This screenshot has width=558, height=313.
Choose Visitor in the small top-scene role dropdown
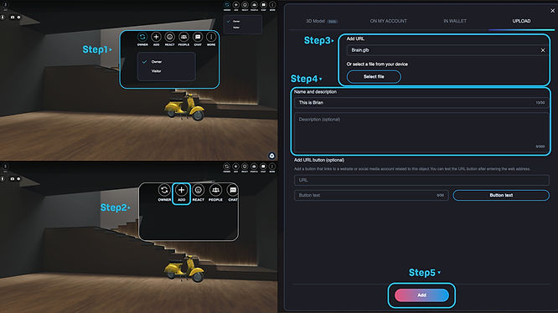coord(236,28)
